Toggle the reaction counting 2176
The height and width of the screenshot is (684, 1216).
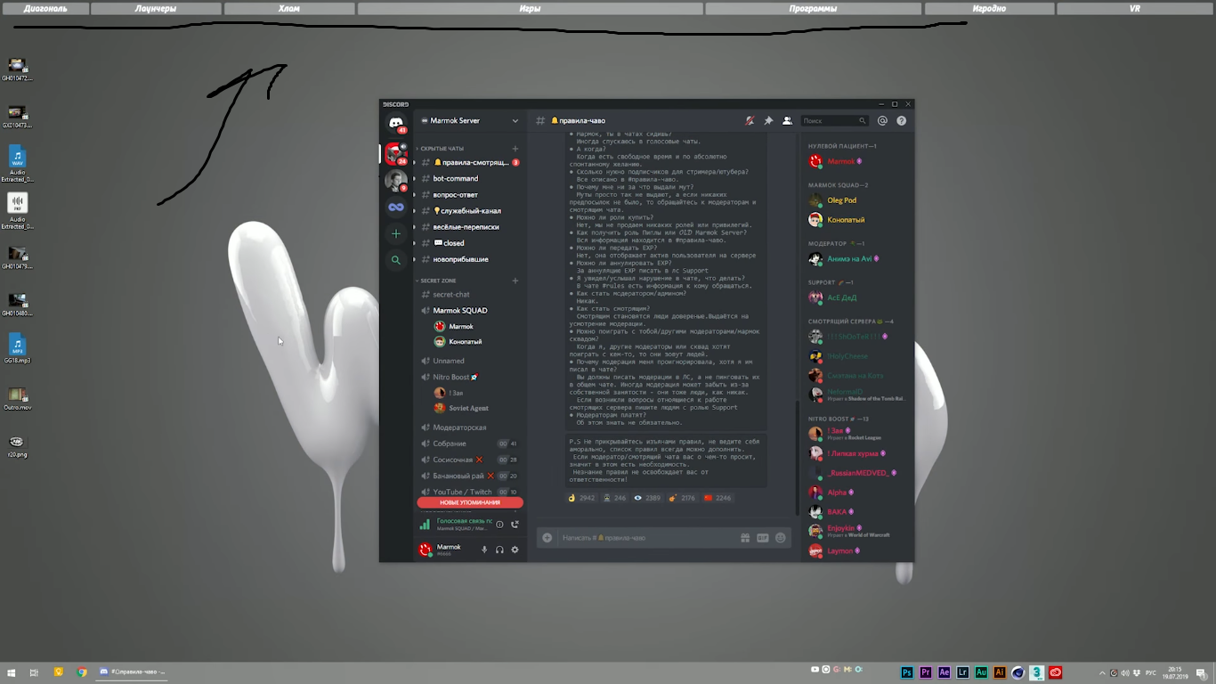click(682, 498)
